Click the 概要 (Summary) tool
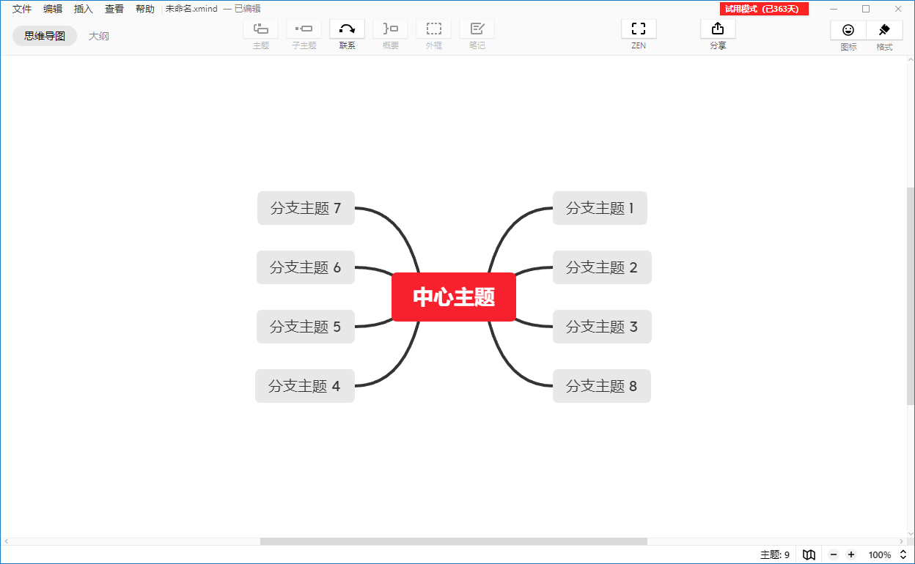 coord(390,29)
